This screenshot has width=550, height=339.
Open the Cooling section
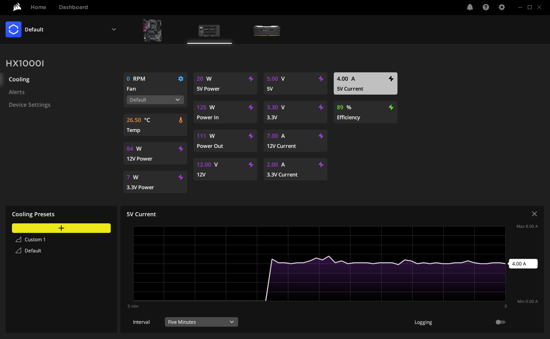19,79
